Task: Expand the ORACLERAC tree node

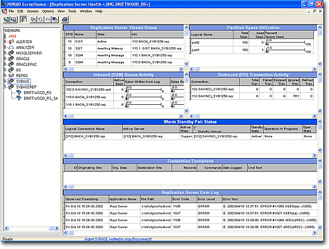Action: click(x=5, y=64)
